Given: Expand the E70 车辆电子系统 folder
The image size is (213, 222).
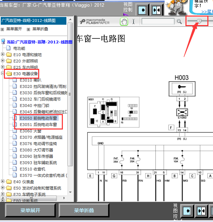Looking at the screenshot, I should (x=2, y=194).
